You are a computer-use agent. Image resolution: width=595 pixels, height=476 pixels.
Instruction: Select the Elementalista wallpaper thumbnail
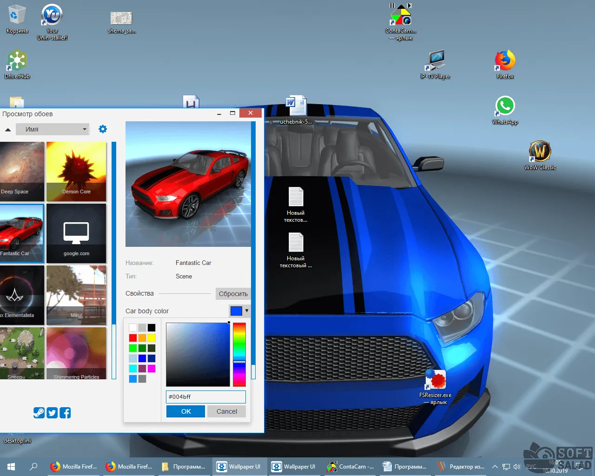22,295
